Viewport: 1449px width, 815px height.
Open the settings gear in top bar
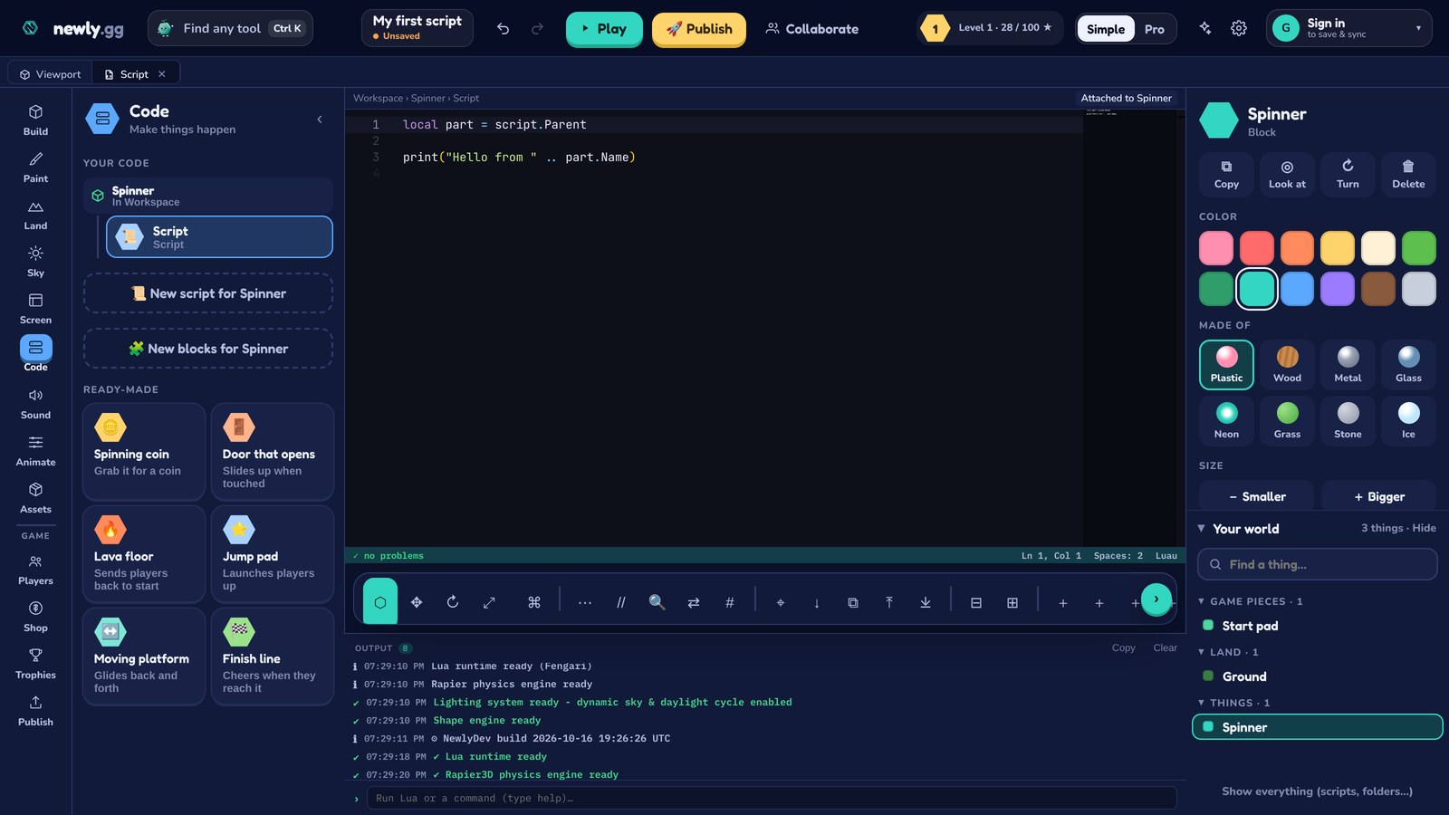(1239, 29)
